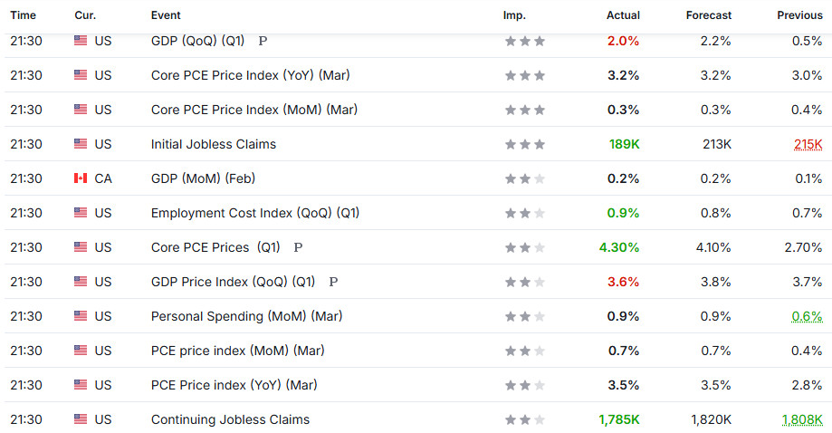Click the Imp. column header

pos(515,15)
